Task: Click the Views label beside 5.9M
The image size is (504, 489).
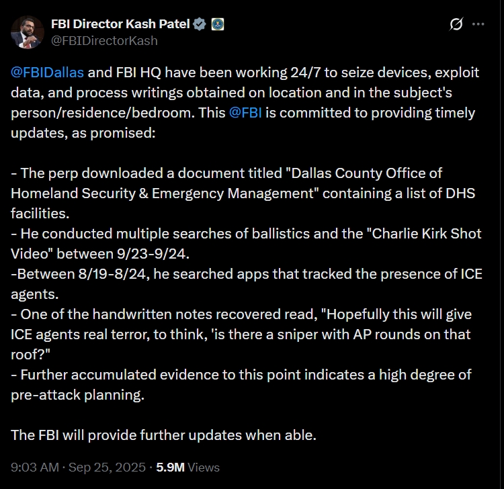Action: (204, 467)
